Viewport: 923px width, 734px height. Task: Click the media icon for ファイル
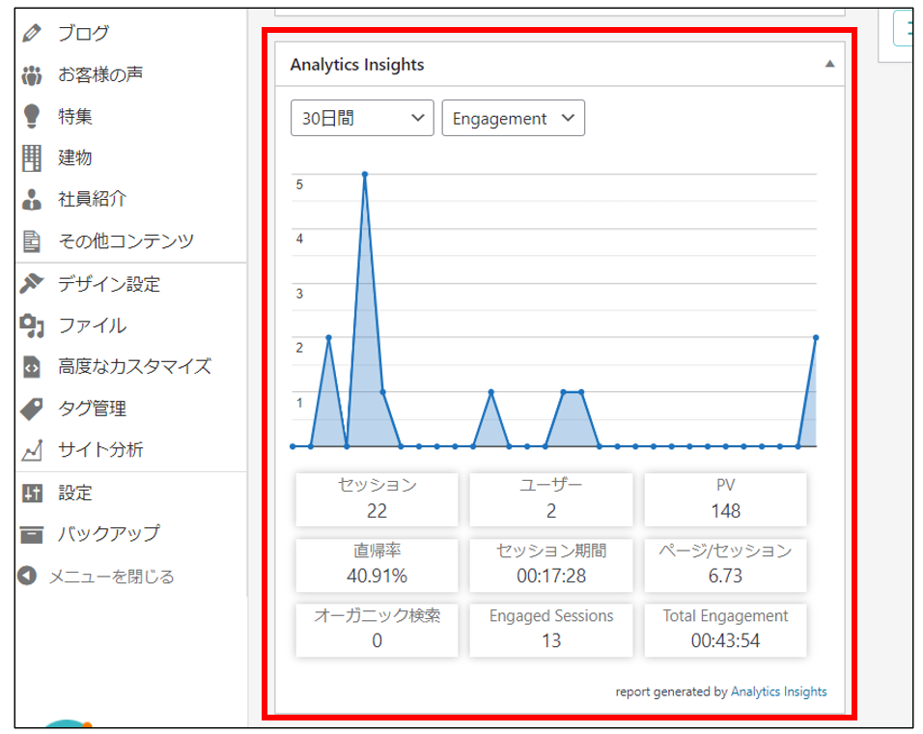tap(32, 325)
